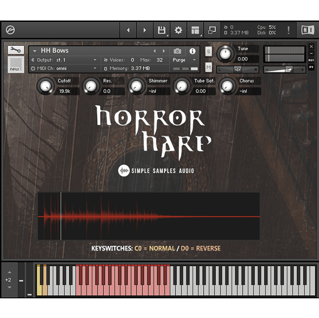The width and height of the screenshot is (319, 318).
Task: Open instrument edit mode with wrench icon
Action: pos(16,50)
